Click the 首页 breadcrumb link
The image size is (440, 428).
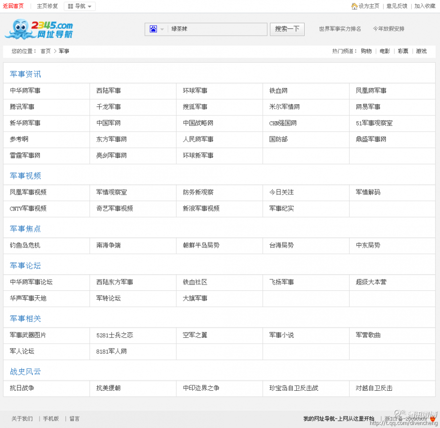[45, 51]
